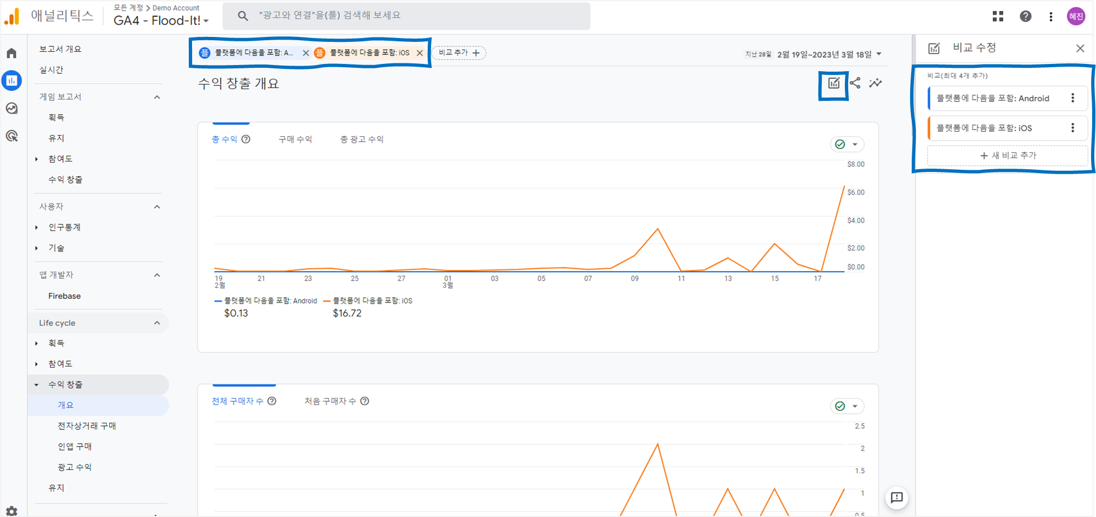Open 광고 수익 report
The height and width of the screenshot is (517, 1096).
click(x=75, y=467)
